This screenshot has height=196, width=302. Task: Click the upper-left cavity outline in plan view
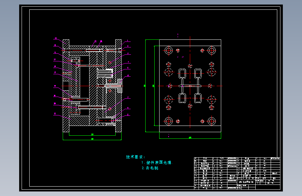(x=182, y=74)
